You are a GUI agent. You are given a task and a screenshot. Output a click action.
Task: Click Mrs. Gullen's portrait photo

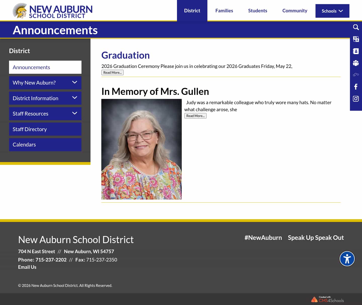tap(141, 149)
